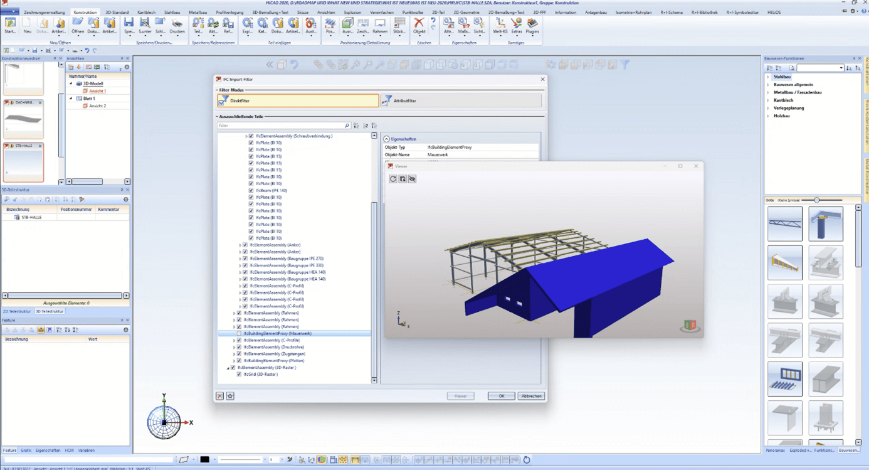Switch to the Eigenschaften bottom tab
The height and width of the screenshot is (470, 869).
click(48, 450)
